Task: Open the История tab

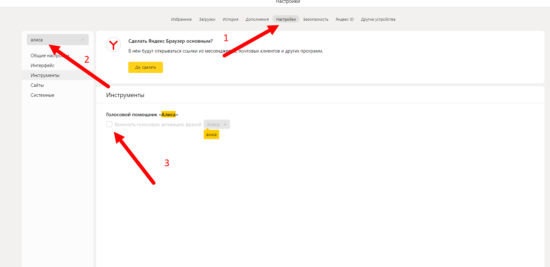Action: [x=230, y=19]
